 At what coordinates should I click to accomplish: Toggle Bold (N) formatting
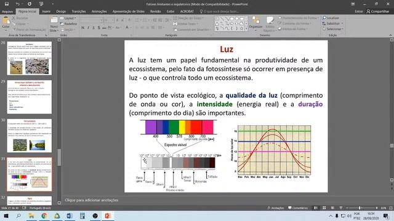(82, 28)
